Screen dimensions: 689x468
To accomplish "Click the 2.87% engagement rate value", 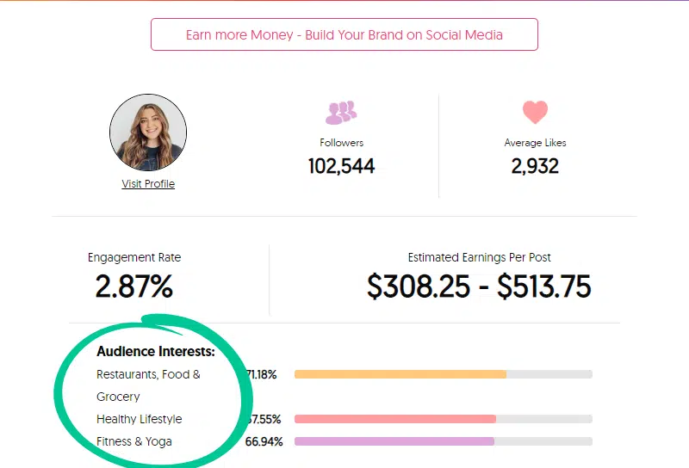I will click(x=134, y=286).
